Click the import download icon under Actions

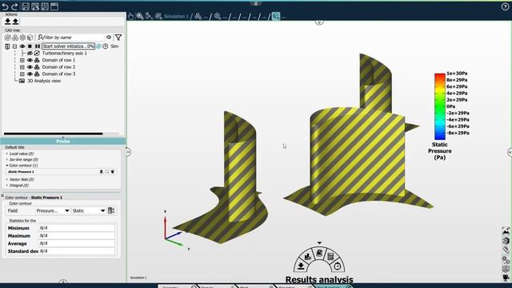click(7, 22)
